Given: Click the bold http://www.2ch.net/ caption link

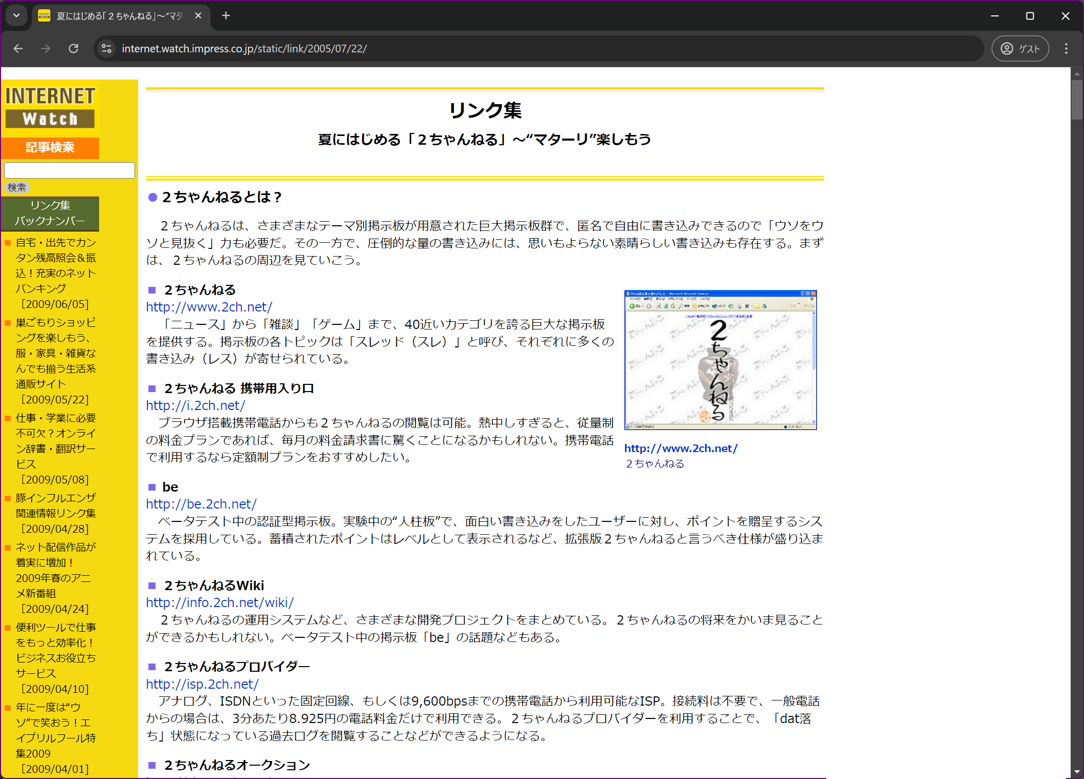Looking at the screenshot, I should 681,449.
